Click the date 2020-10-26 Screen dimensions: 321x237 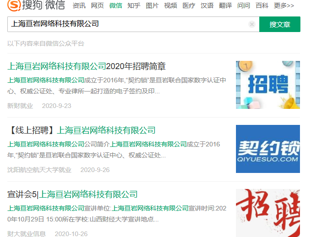click(x=71, y=234)
